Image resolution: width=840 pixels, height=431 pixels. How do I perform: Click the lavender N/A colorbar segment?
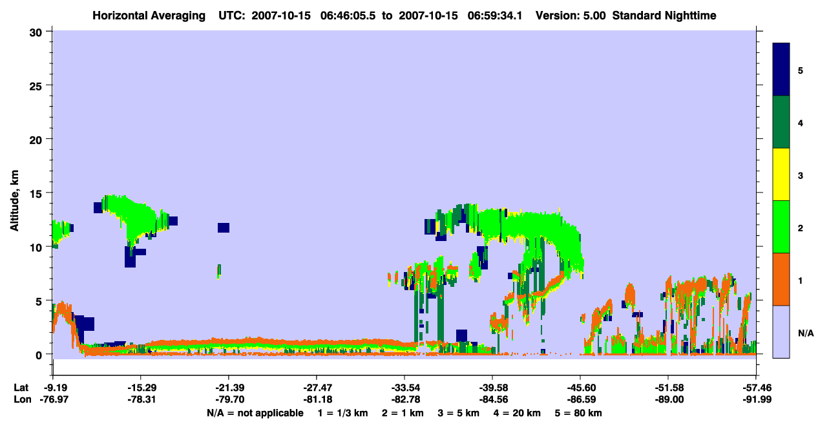(781, 331)
